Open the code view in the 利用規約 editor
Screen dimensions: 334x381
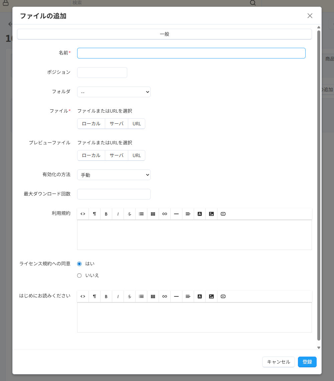pos(82,214)
